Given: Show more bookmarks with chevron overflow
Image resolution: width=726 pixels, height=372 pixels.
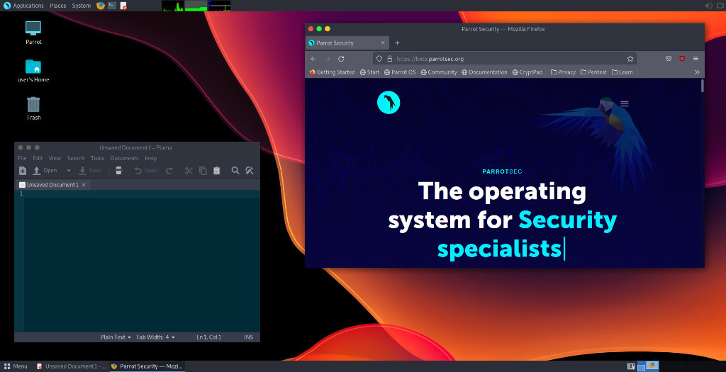Looking at the screenshot, I should tap(696, 72).
